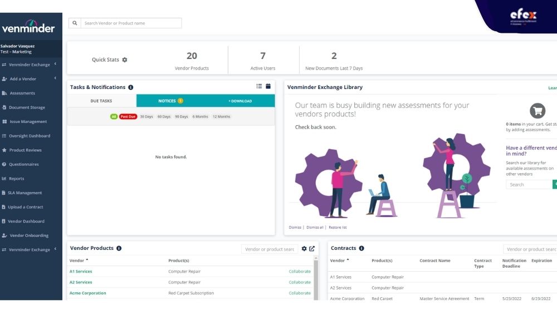Screen dimensions: 557x334
Task: Open SLA Management in the sidebar
Action: [x=25, y=193]
